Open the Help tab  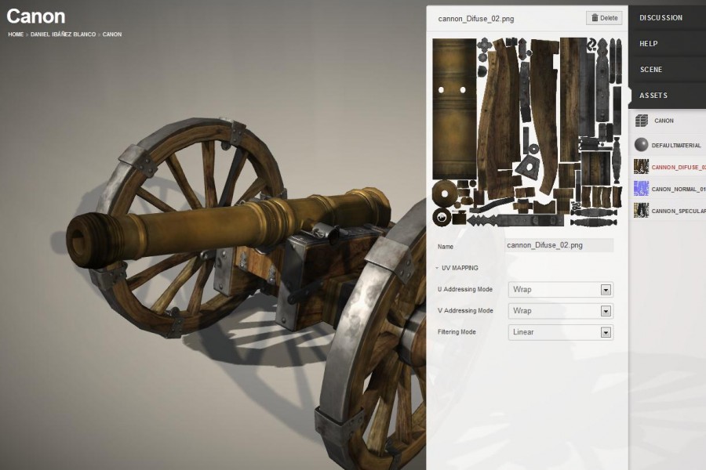pyautogui.click(x=649, y=44)
